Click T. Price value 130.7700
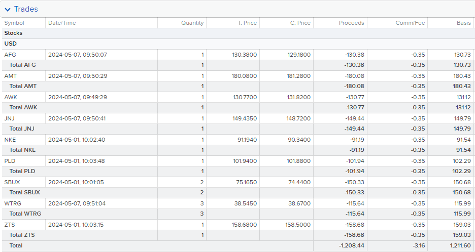The width and height of the screenshot is (475, 252). tap(245, 97)
